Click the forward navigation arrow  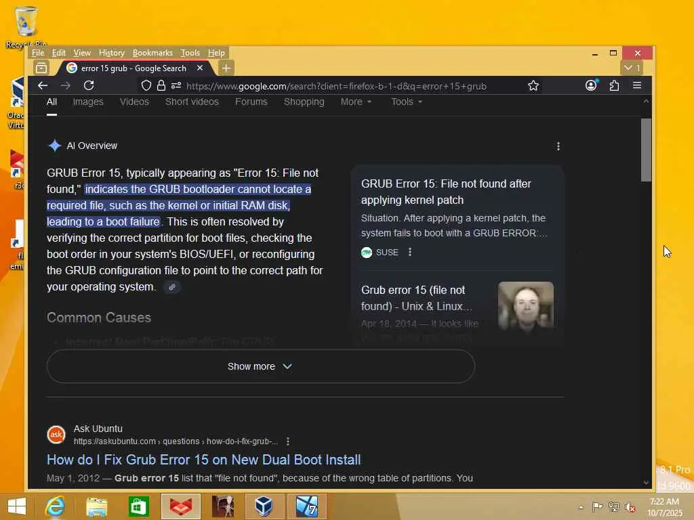(66, 85)
